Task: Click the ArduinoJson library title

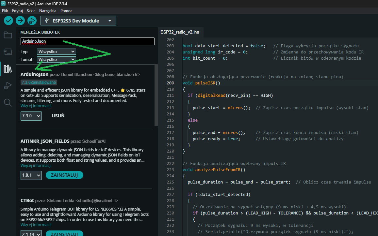Action: point(35,74)
